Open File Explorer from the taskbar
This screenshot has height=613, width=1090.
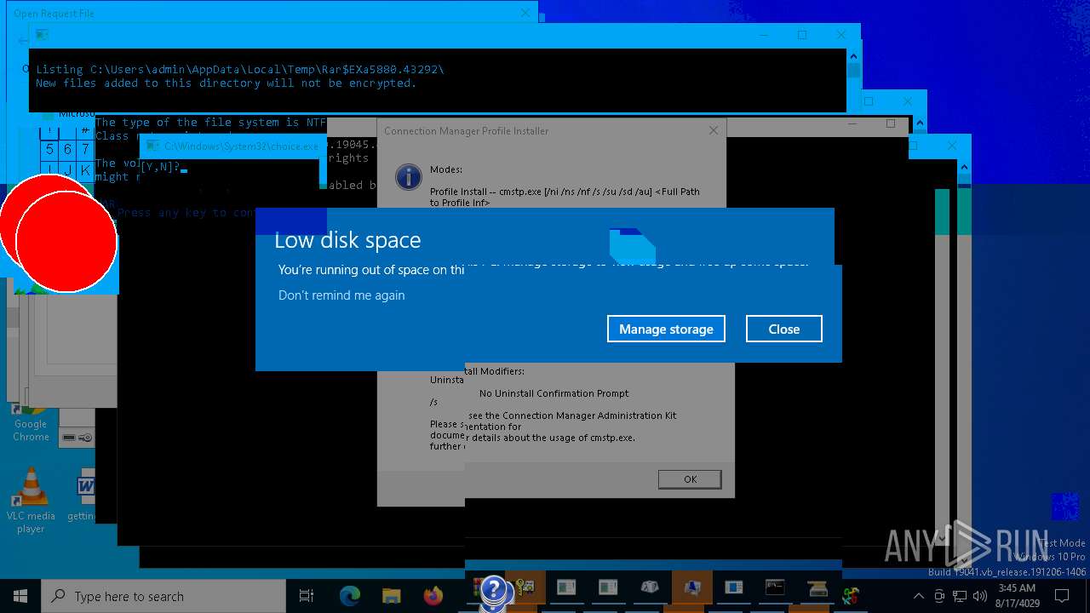tap(391, 596)
